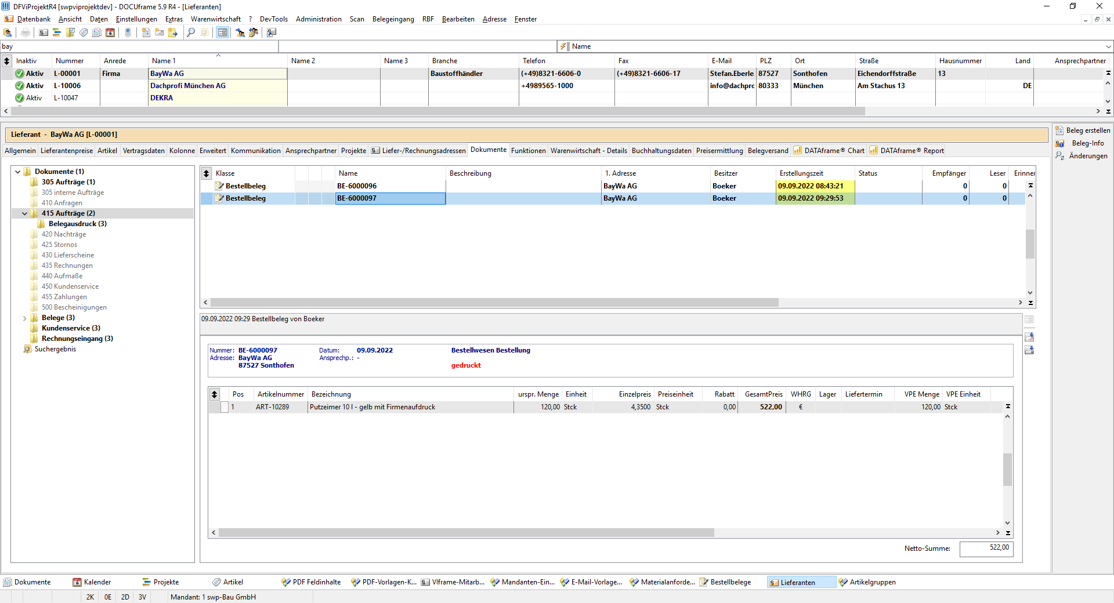Viewport: 1114px width, 603px height.
Task: Open the Name search field dropdown arrow
Action: click(1108, 46)
